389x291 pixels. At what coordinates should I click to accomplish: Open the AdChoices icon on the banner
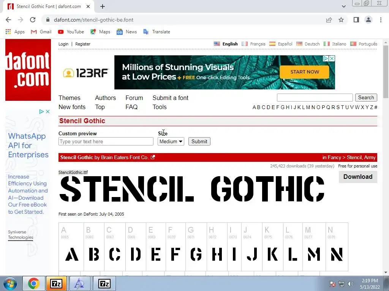pyautogui.click(x=326, y=58)
